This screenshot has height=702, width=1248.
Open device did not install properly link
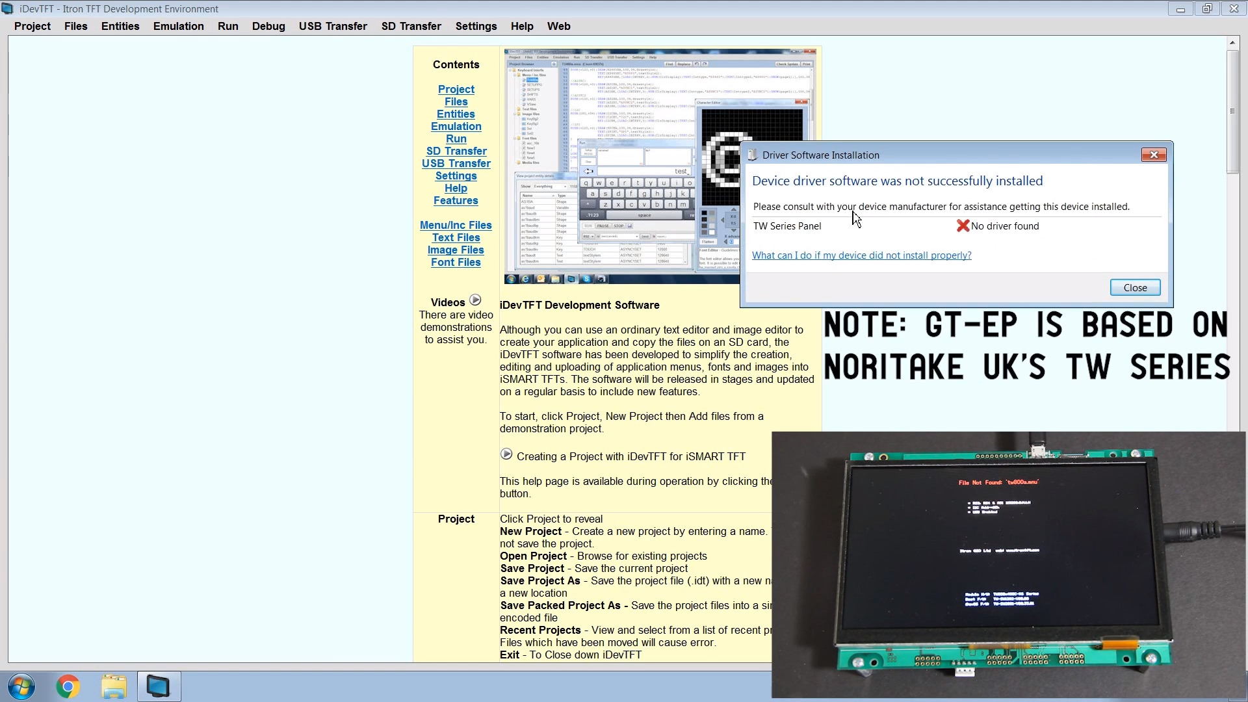click(x=861, y=255)
